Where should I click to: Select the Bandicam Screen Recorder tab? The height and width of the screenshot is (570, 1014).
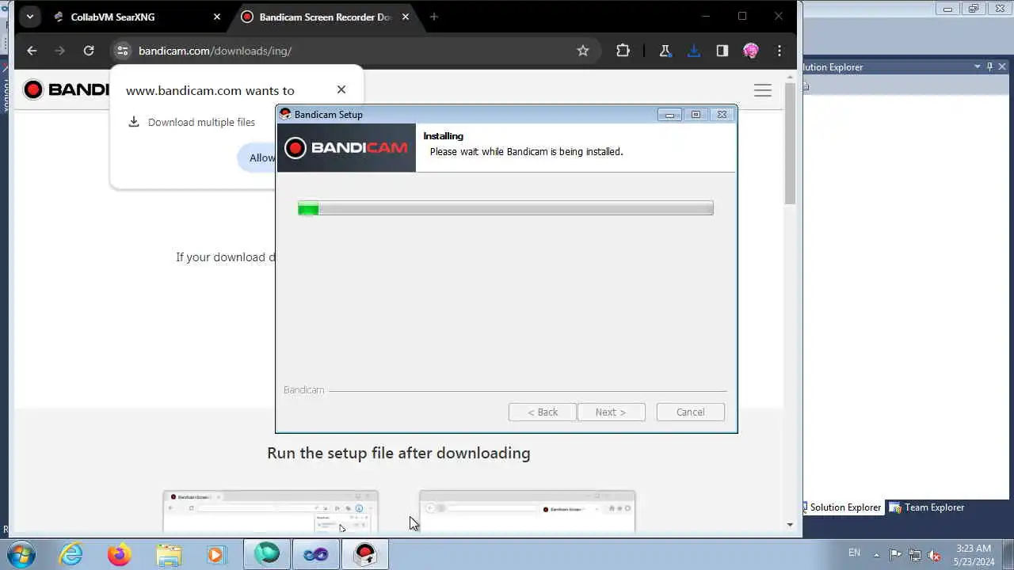[326, 17]
